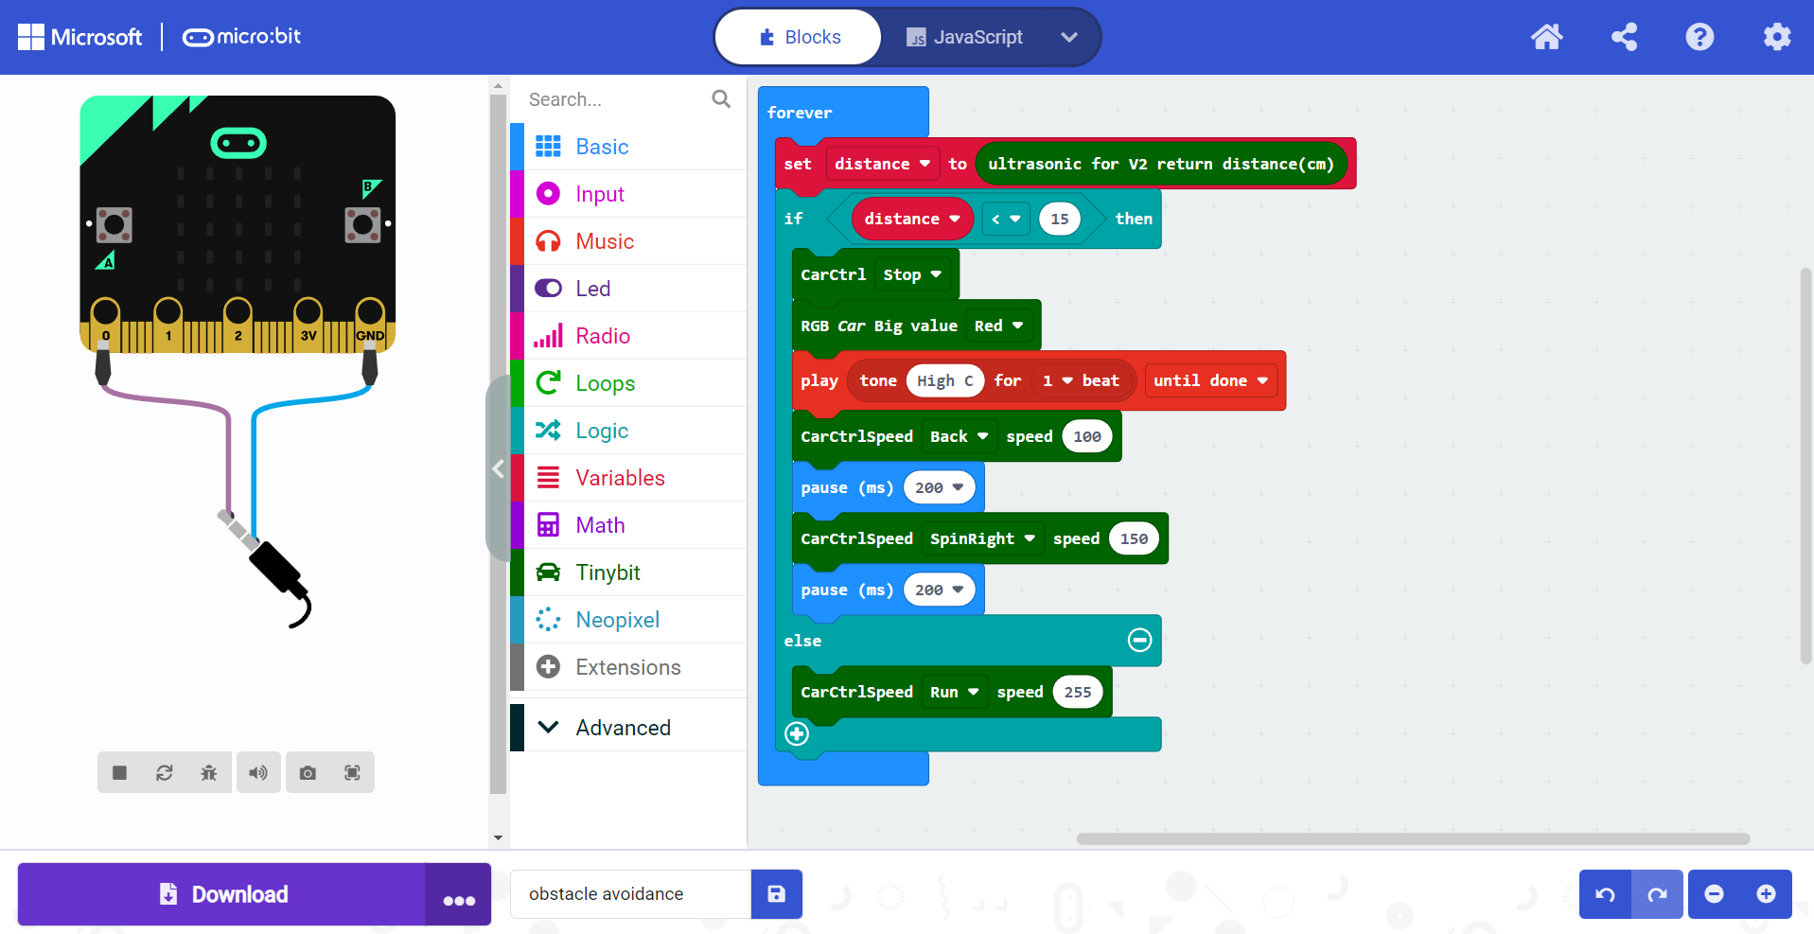Select the Variables category in toolbox
Viewport: 1814px width, 934px height.
pyautogui.click(x=620, y=478)
